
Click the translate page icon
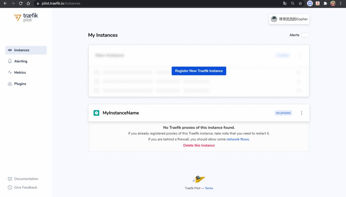[285, 3]
